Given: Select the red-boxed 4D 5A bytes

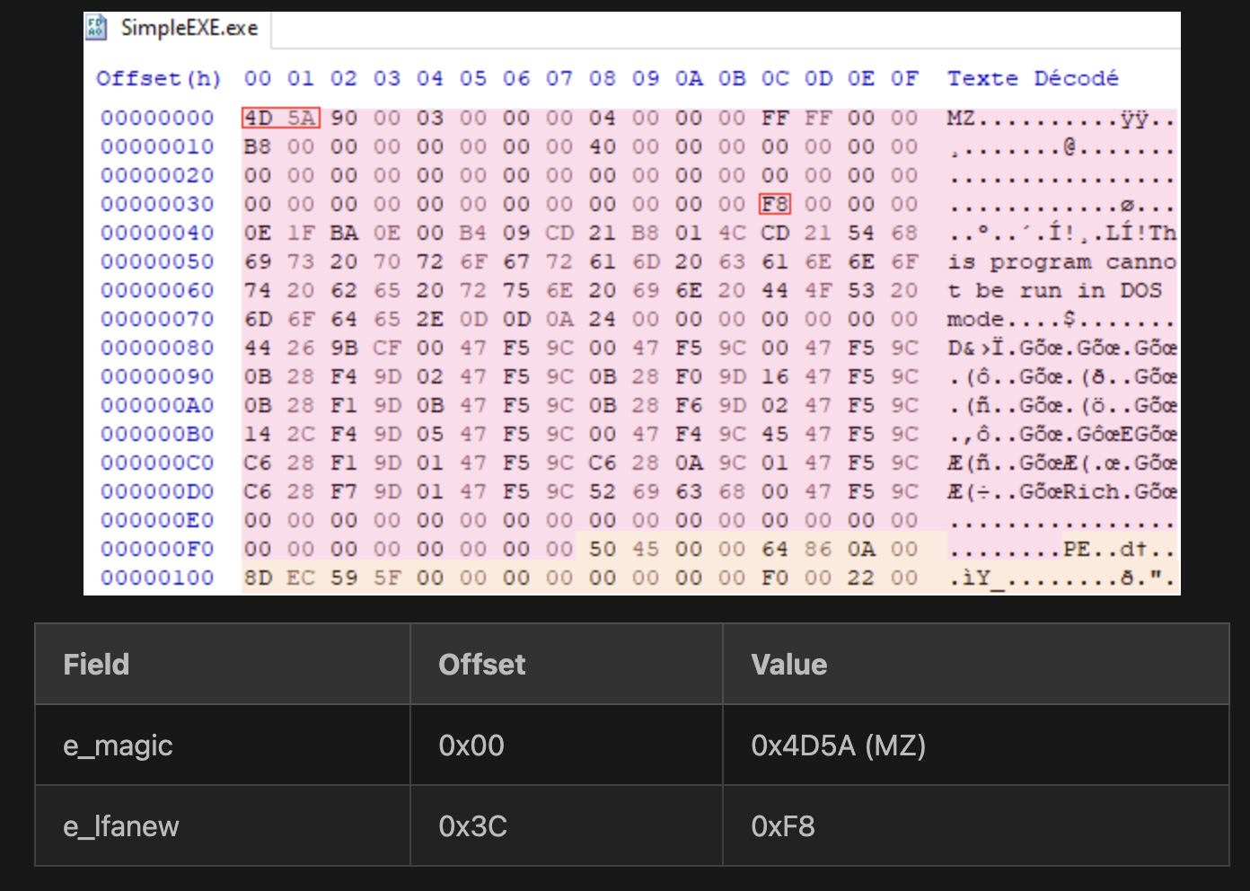Looking at the screenshot, I should point(280,119).
